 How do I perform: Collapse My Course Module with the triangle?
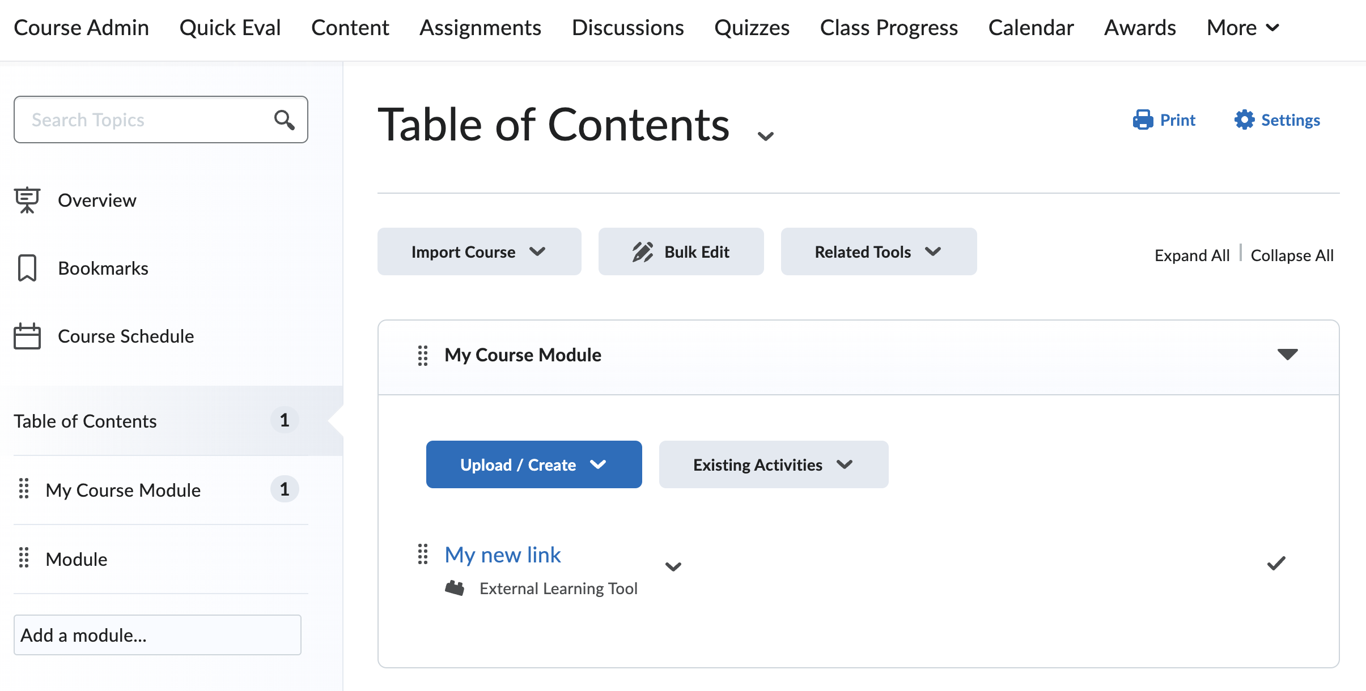tap(1287, 355)
